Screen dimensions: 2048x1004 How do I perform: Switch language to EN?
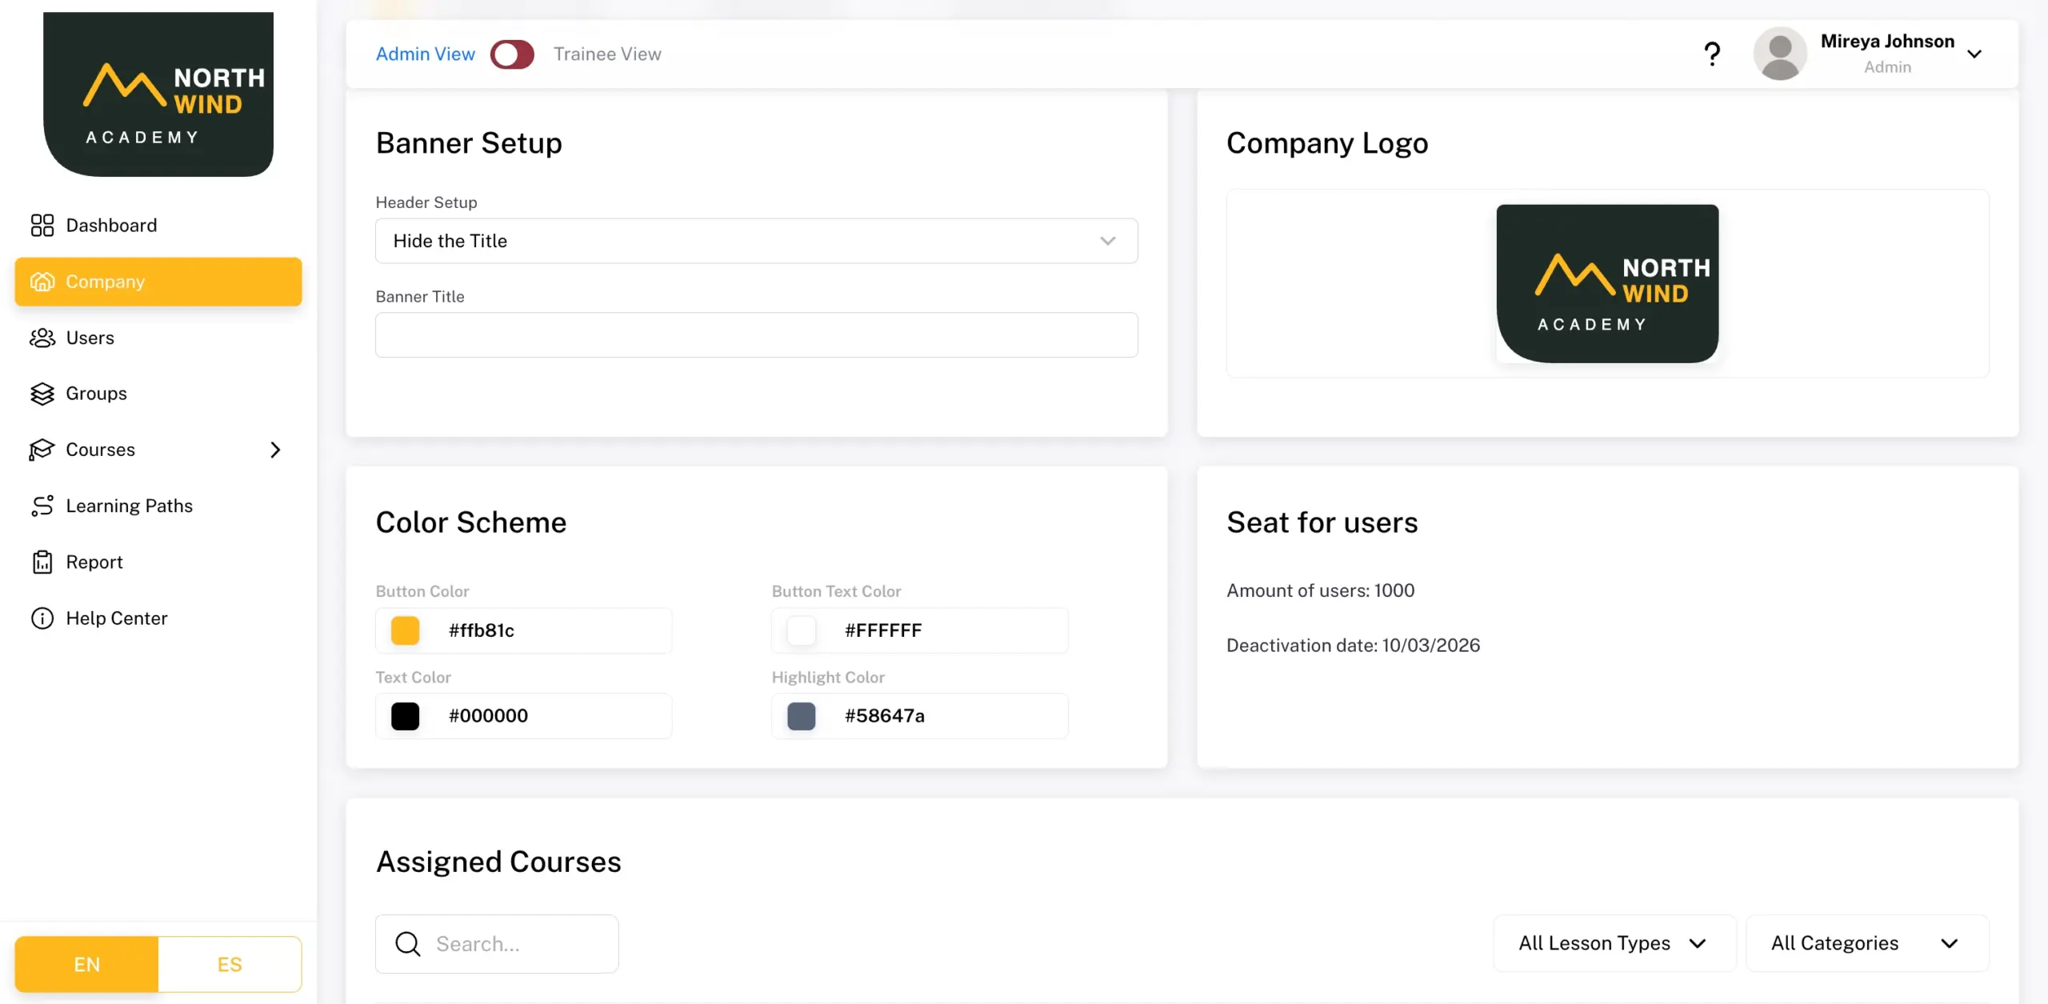[86, 965]
